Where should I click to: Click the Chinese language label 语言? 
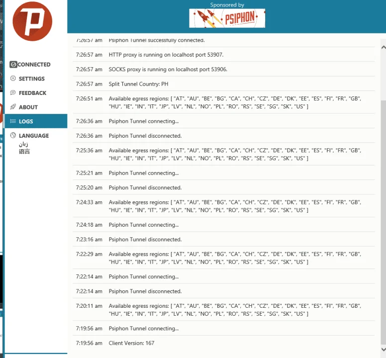pyautogui.click(x=24, y=152)
